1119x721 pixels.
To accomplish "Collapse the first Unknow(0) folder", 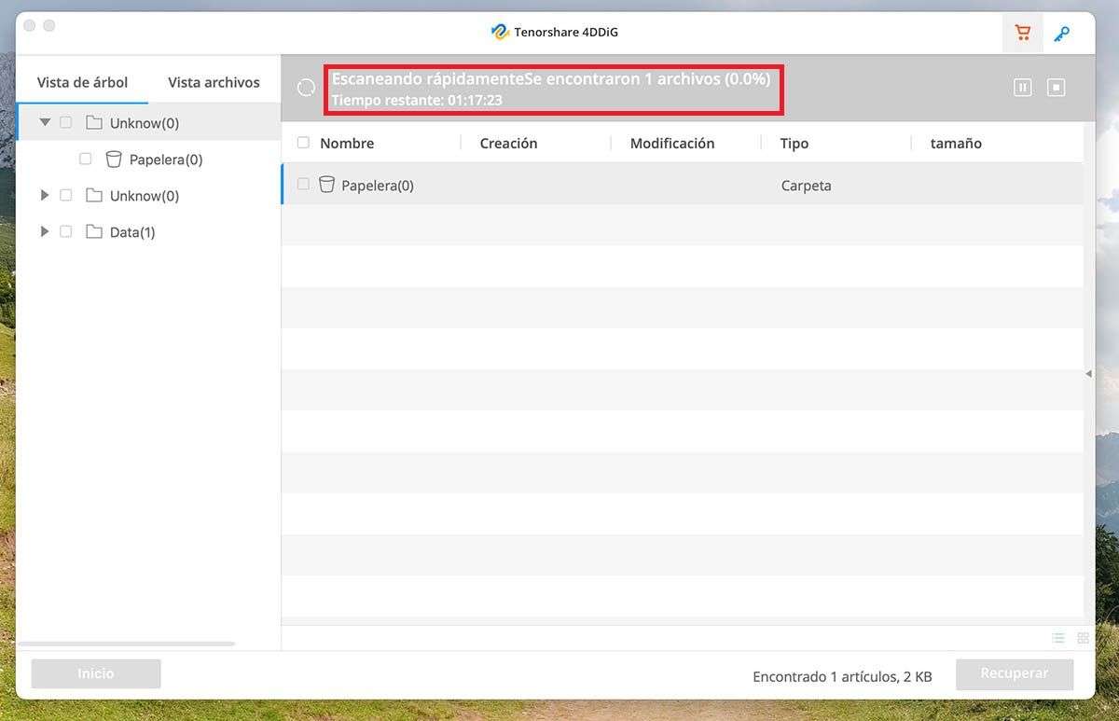I will (x=45, y=122).
